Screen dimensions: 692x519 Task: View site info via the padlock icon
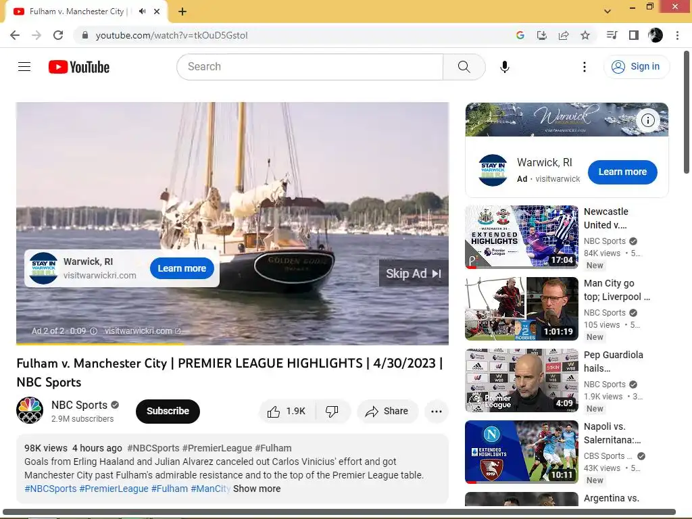pos(85,35)
